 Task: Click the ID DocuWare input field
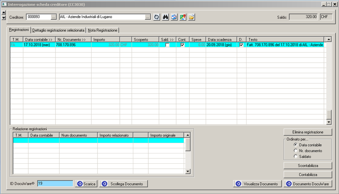point(55,184)
